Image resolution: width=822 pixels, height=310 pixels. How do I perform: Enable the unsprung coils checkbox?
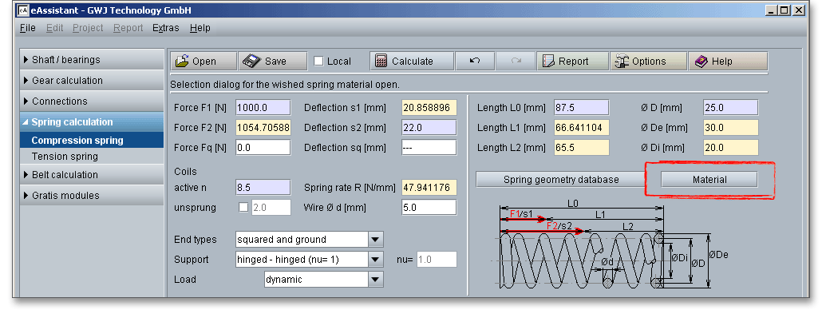coord(243,207)
